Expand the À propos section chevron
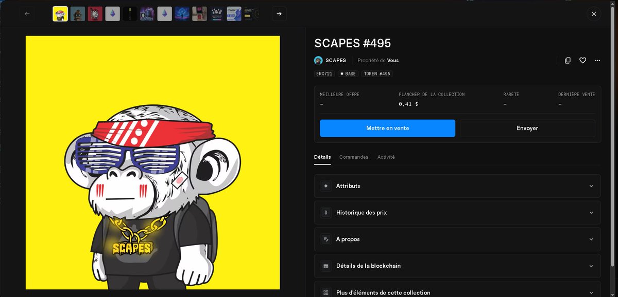The width and height of the screenshot is (618, 297). (x=591, y=239)
